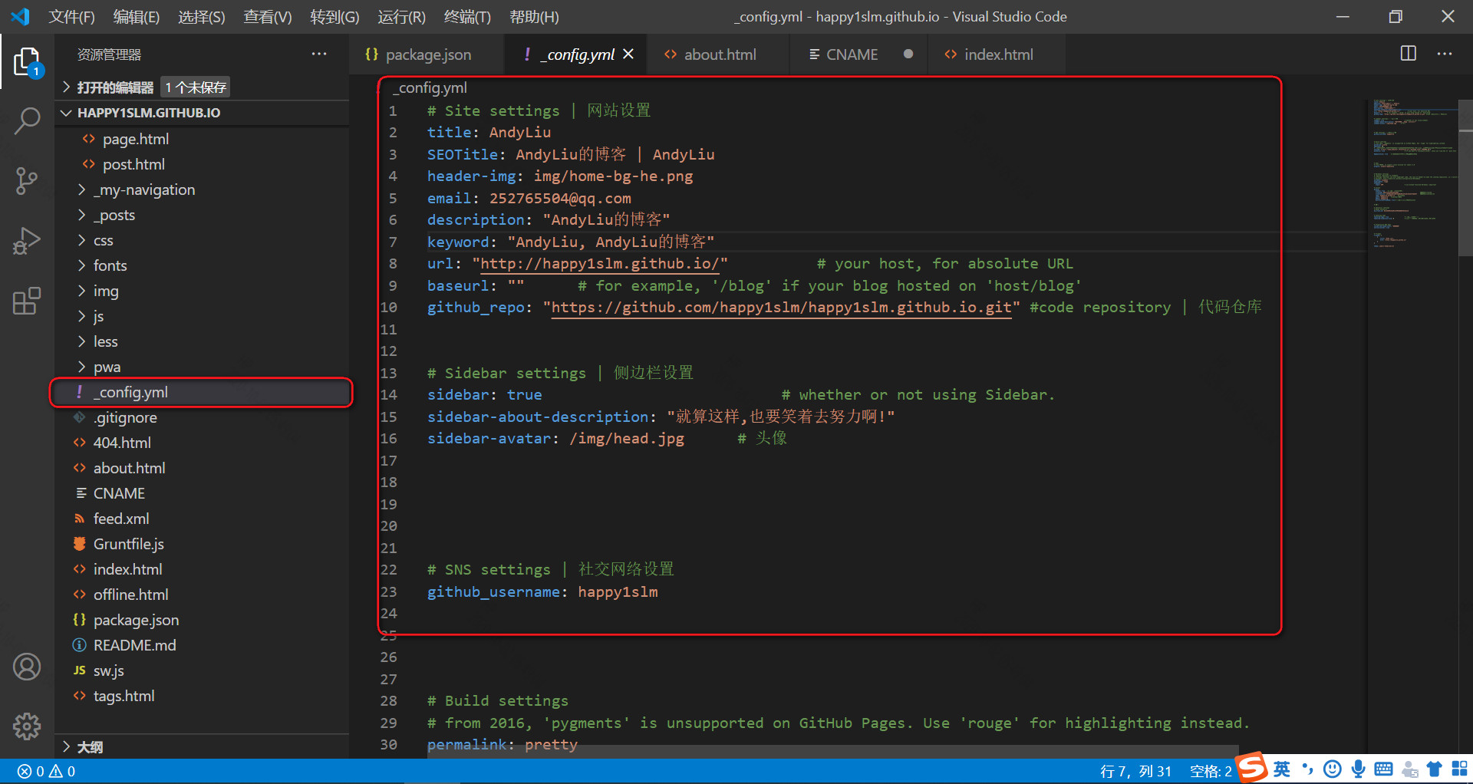The height and width of the screenshot is (784, 1473).
Task: Open the Extensions view icon
Action: pyautogui.click(x=27, y=301)
